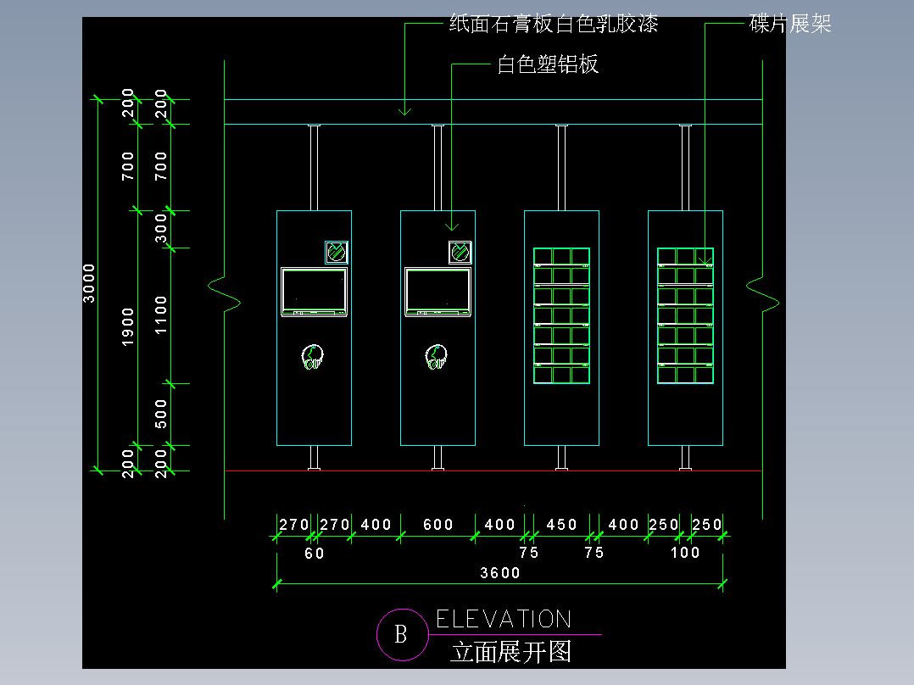Select the 3600 total width dimension
Screen dimensions: 914x685
(x=500, y=573)
